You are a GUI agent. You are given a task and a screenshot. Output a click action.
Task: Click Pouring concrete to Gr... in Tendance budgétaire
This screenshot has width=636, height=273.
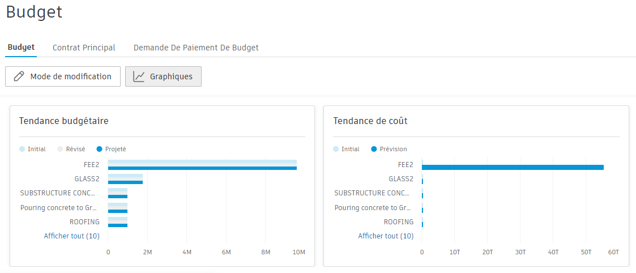(58, 208)
